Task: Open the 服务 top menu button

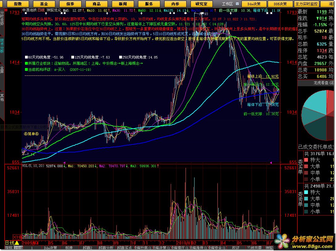Action: pyautogui.click(x=149, y=4)
